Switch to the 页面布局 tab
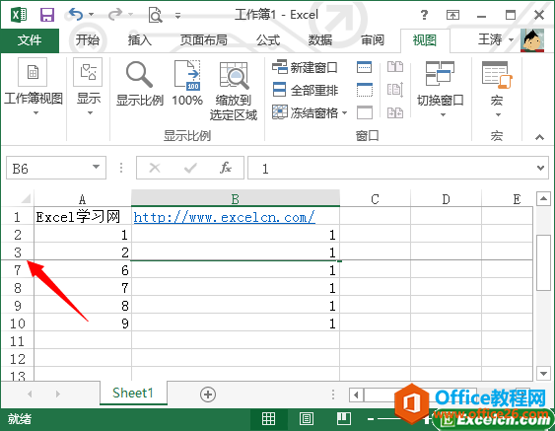The image size is (555, 431). click(203, 39)
